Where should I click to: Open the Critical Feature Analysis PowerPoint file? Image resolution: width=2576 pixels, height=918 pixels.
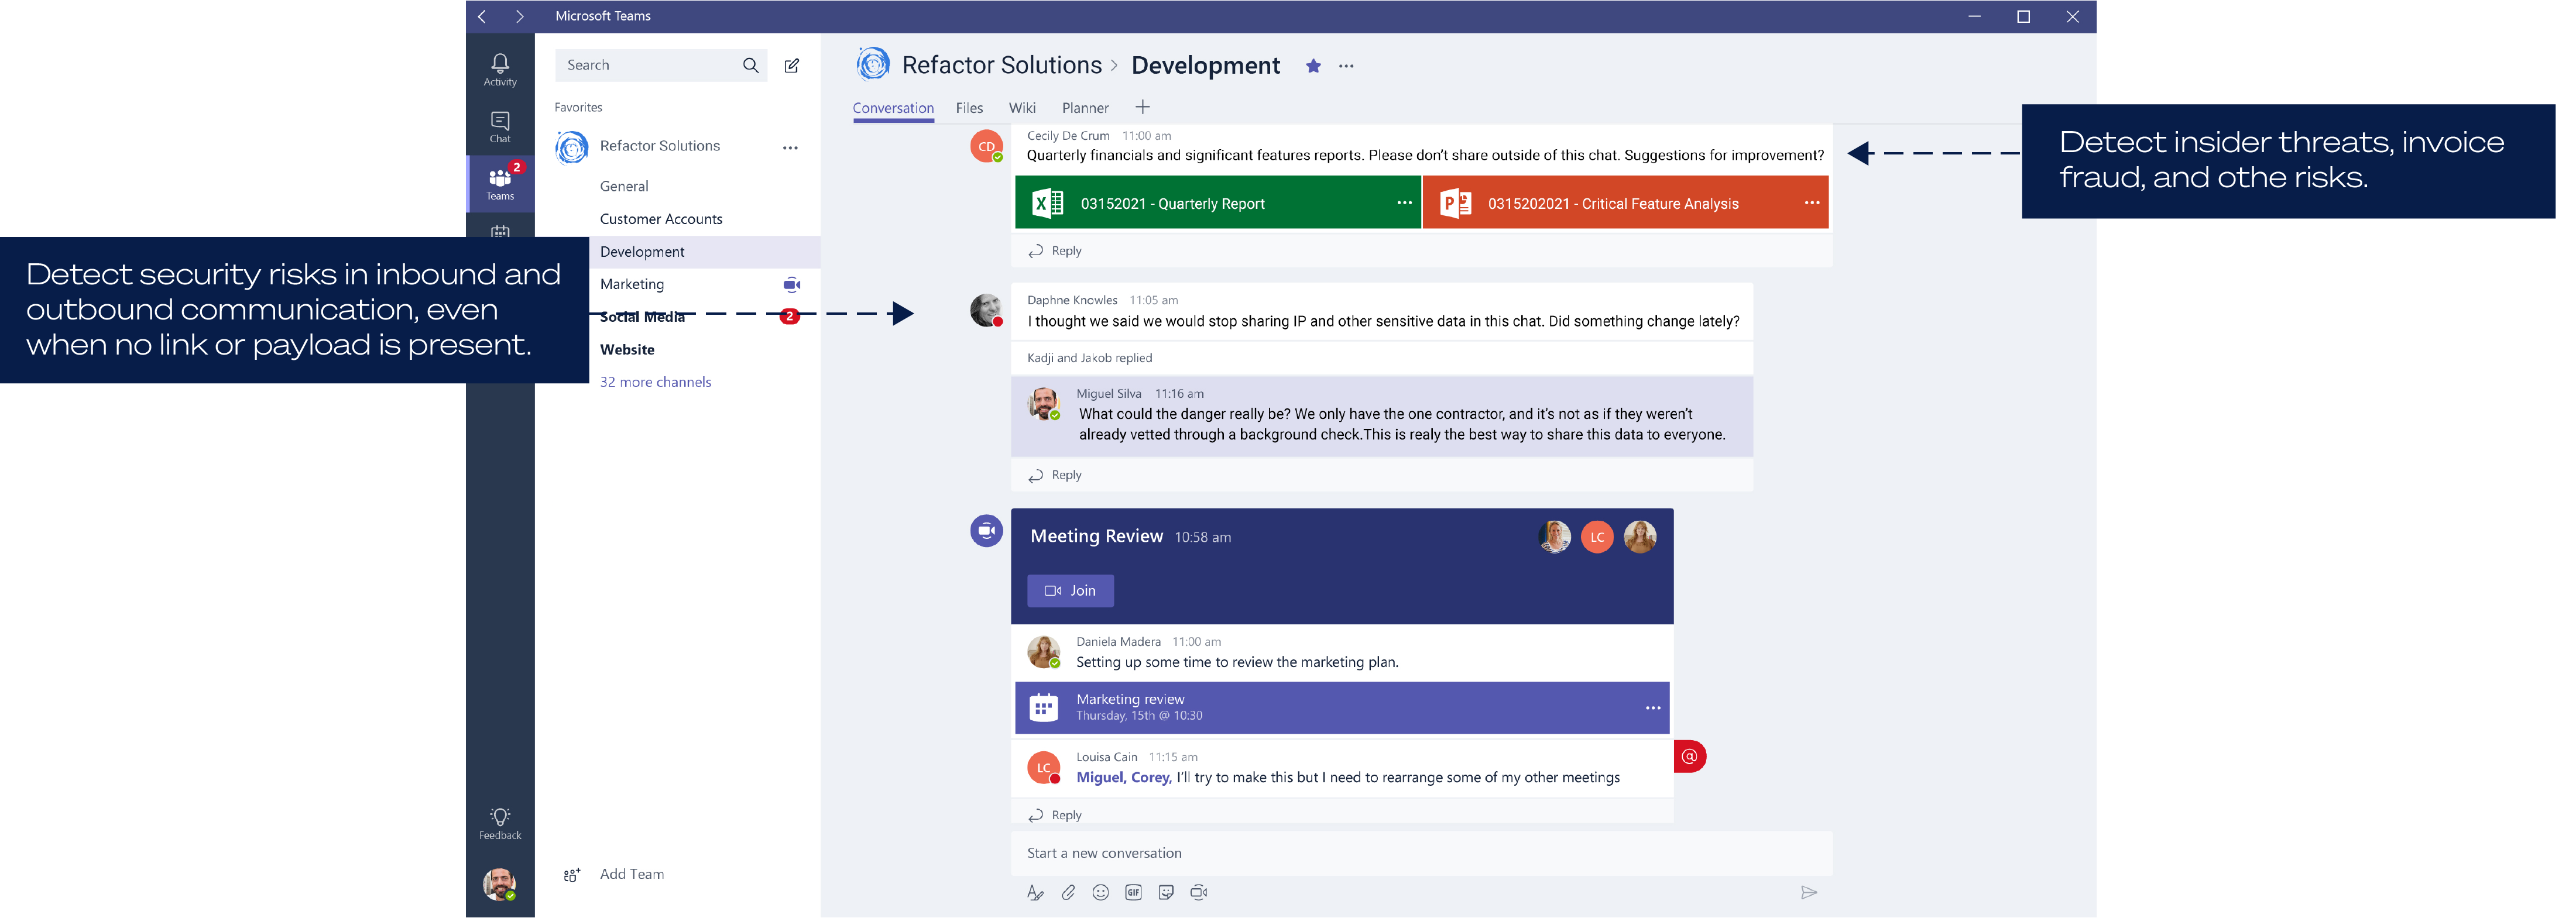[x=1625, y=203]
